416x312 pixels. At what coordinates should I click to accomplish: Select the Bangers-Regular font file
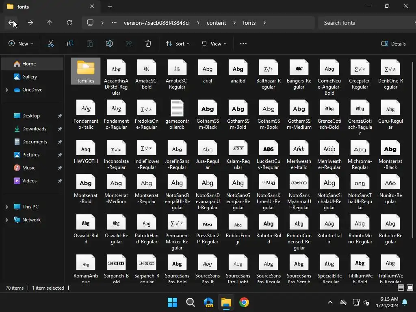tap(299, 75)
